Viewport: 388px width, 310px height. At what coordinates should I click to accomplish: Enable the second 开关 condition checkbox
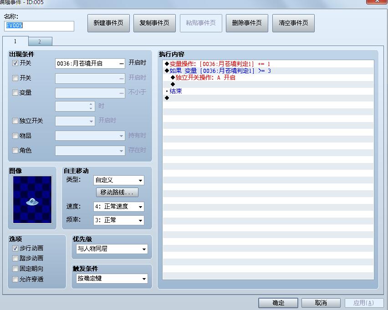(15, 78)
